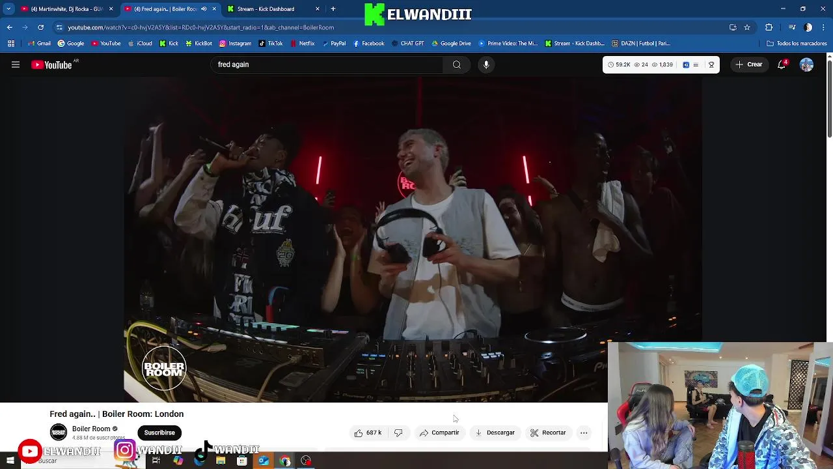
Task: Open the Gmail bookmark
Action: tap(39, 44)
